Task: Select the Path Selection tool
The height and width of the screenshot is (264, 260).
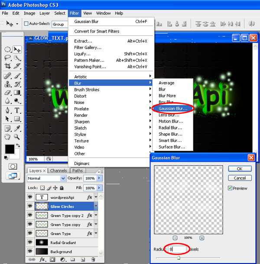Action: [x=7, y=119]
